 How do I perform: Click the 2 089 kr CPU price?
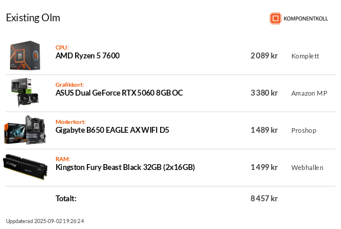point(264,55)
